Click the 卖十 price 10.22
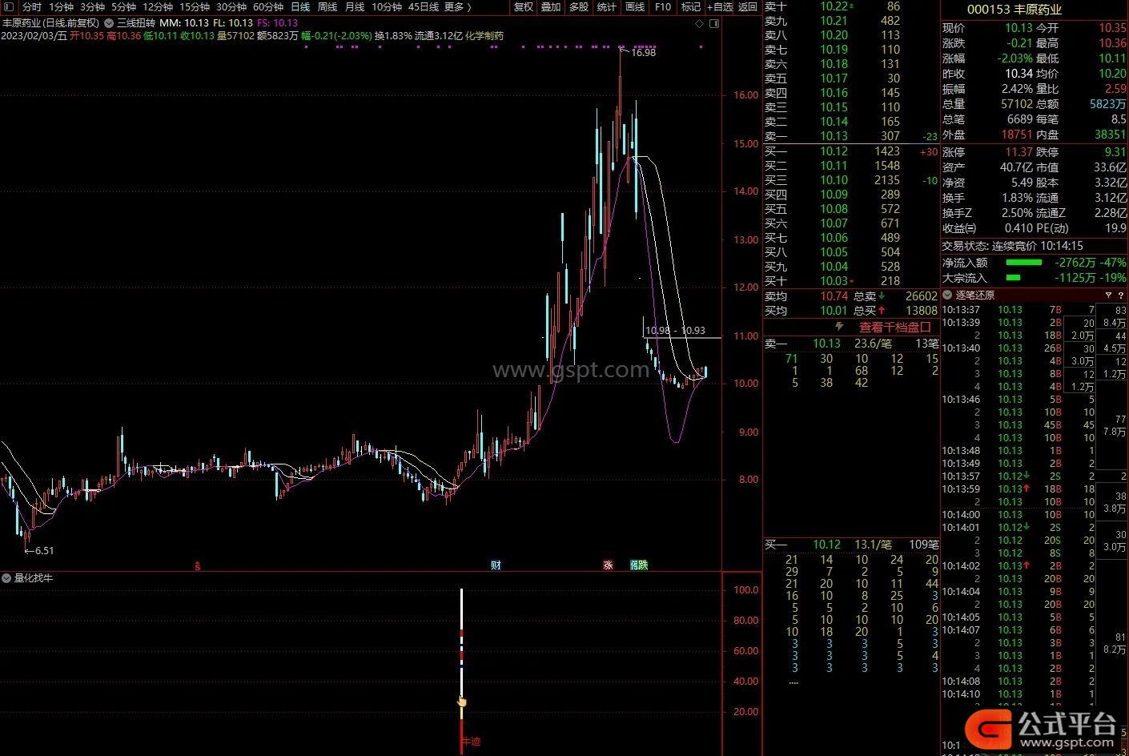Image resolution: width=1129 pixels, height=756 pixels. (x=834, y=6)
